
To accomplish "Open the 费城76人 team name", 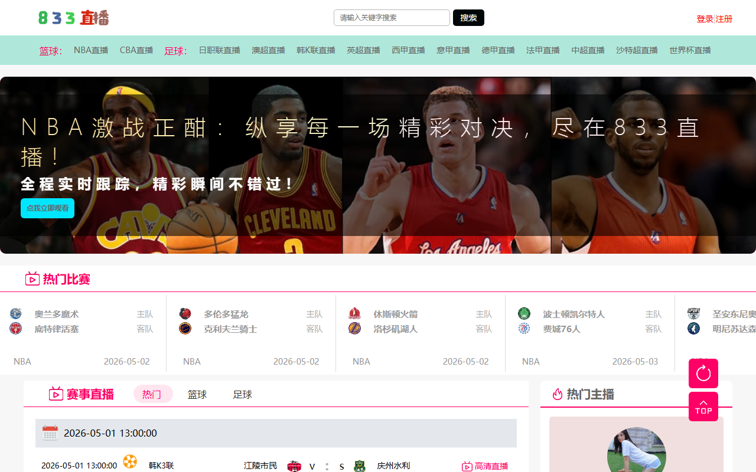I will click(x=562, y=329).
